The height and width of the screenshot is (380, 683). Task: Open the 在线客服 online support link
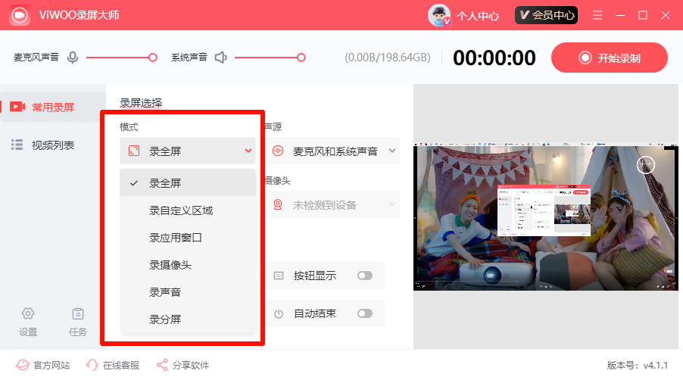pos(113,365)
